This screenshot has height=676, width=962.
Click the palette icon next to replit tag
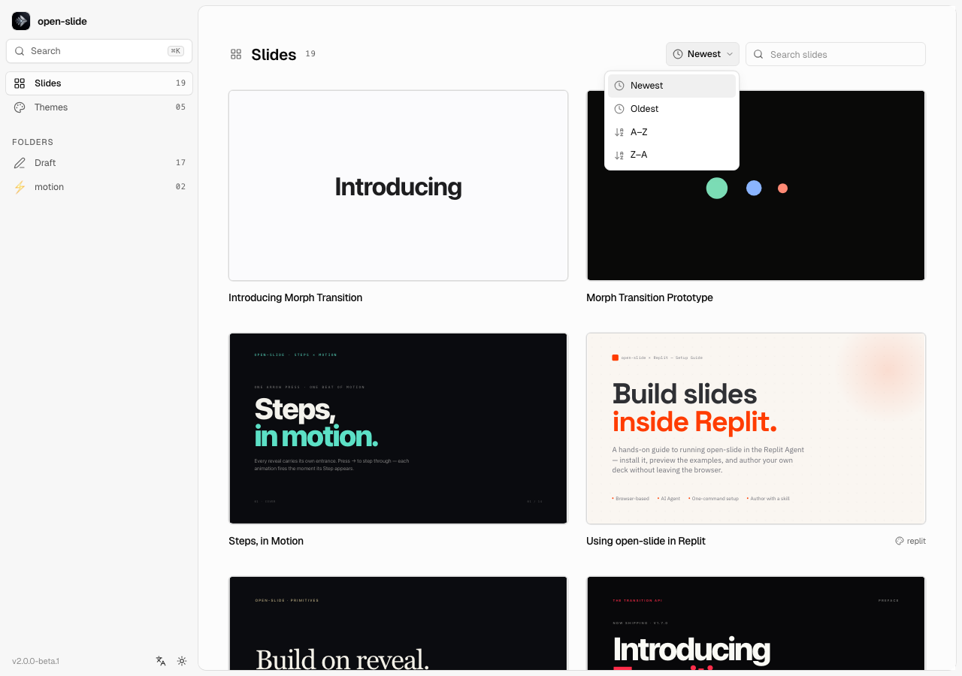tap(900, 541)
